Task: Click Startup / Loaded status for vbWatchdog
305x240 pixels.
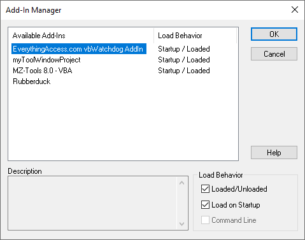Action: [x=184, y=49]
